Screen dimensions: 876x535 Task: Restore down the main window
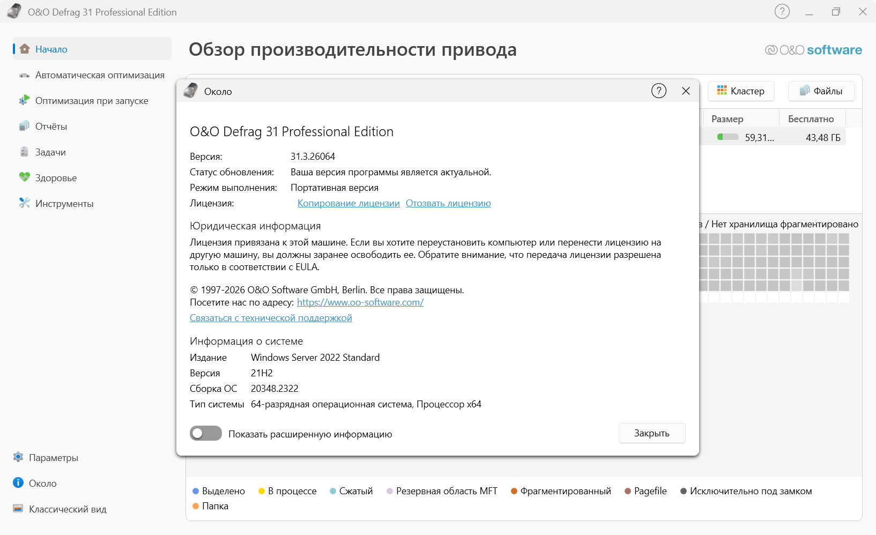click(x=836, y=12)
